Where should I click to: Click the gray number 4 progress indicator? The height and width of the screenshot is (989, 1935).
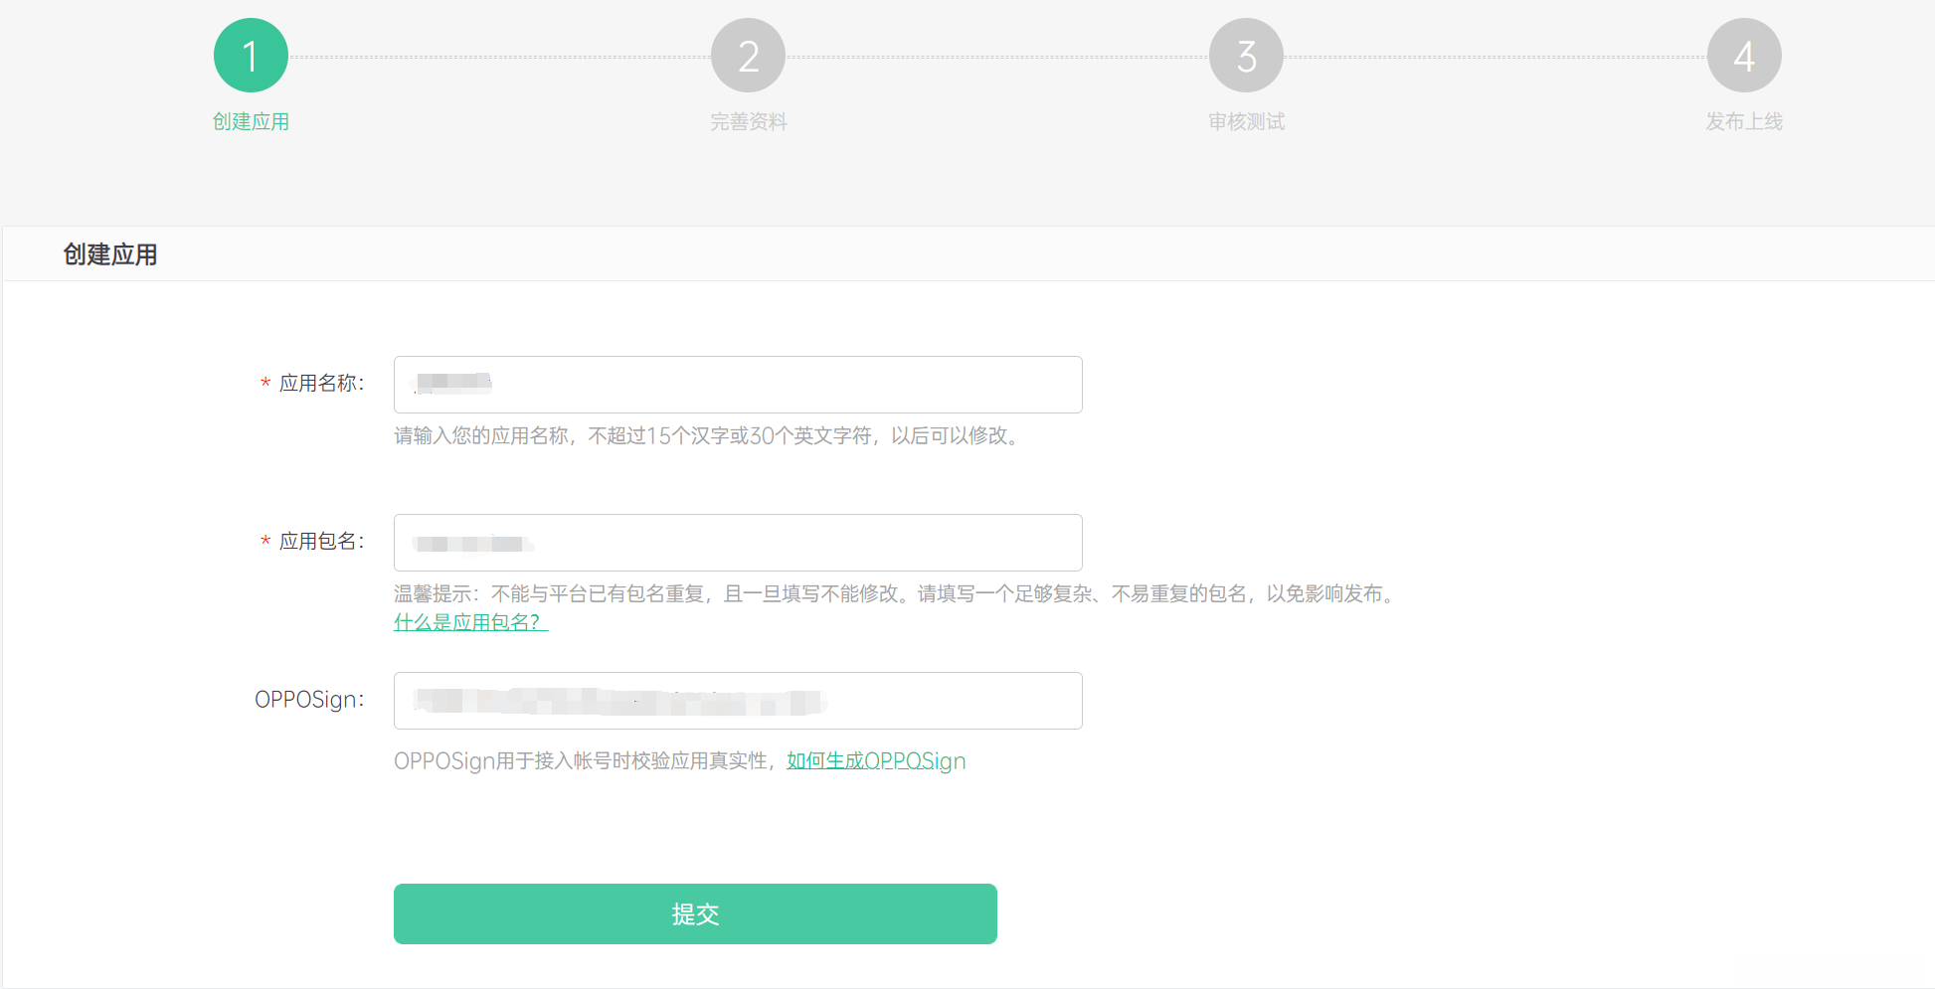tap(1744, 55)
